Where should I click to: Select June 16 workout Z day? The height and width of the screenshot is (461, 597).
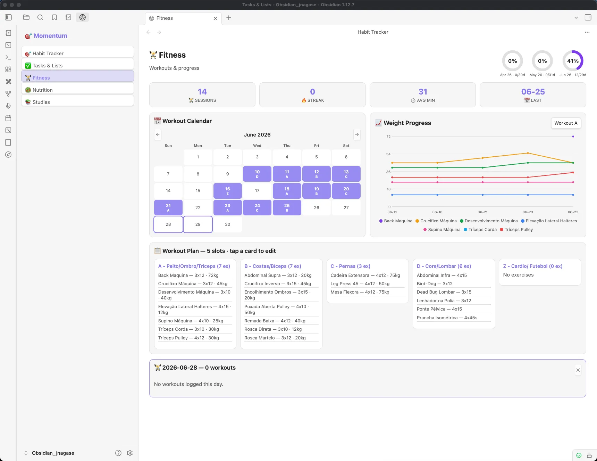(228, 191)
